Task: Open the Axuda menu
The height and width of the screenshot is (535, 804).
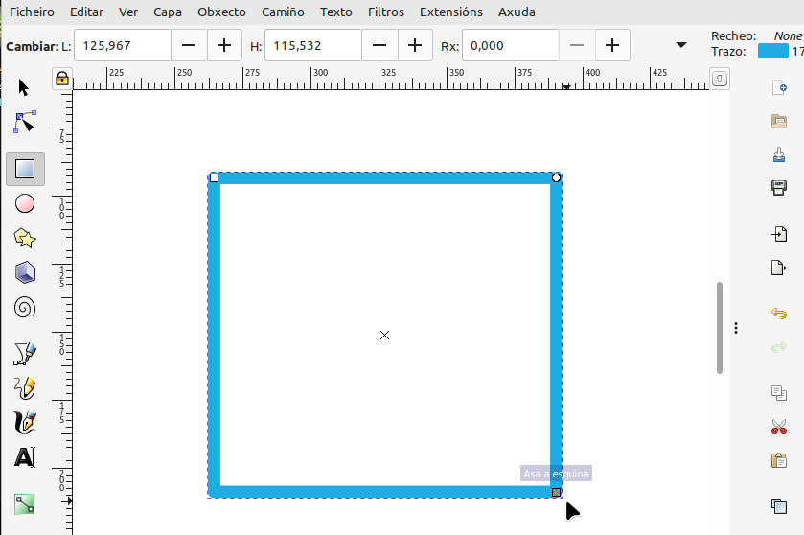Action: point(517,12)
